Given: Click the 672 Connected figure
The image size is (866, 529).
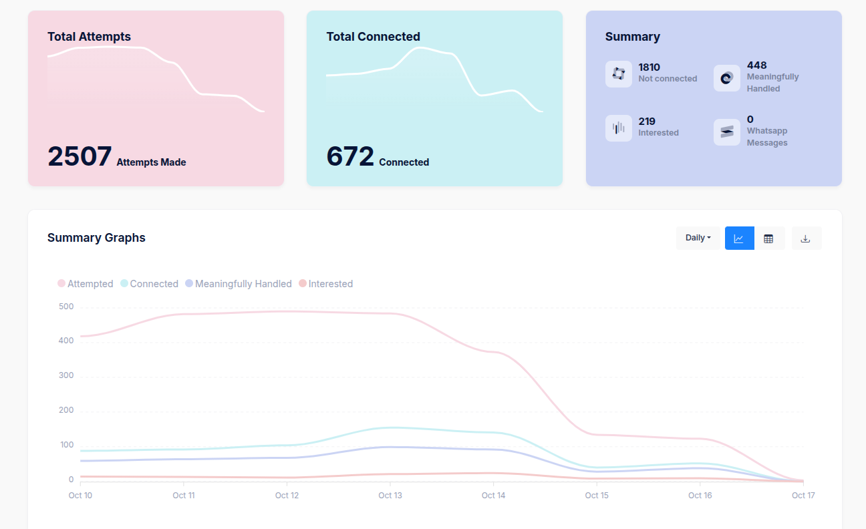Looking at the screenshot, I should tap(378, 156).
